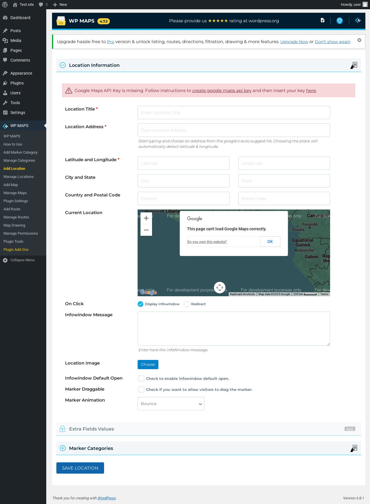Click the WordPress logo icon
This screenshot has height=504, width=370.
[5, 5]
